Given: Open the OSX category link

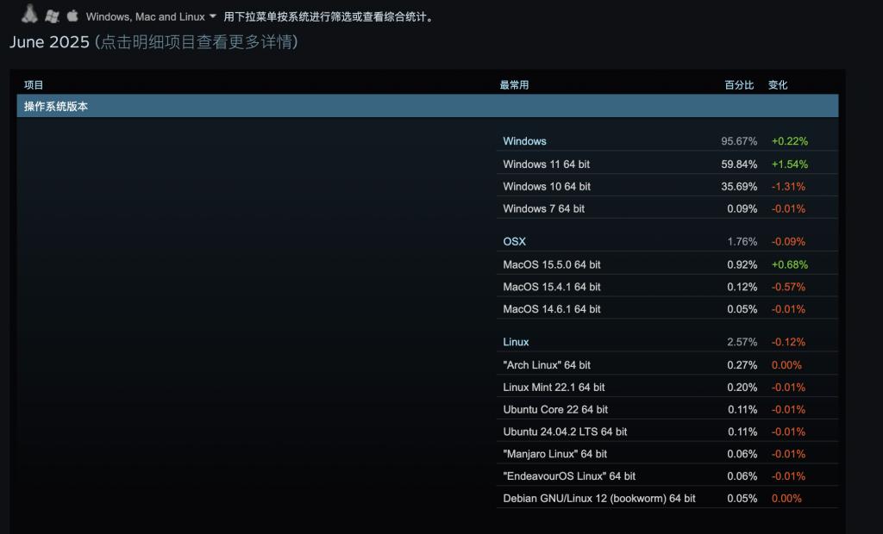Looking at the screenshot, I should (514, 241).
